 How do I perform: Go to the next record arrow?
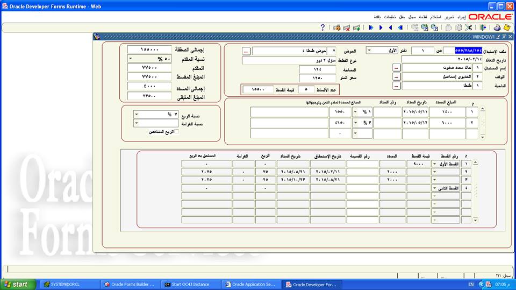pos(381,27)
